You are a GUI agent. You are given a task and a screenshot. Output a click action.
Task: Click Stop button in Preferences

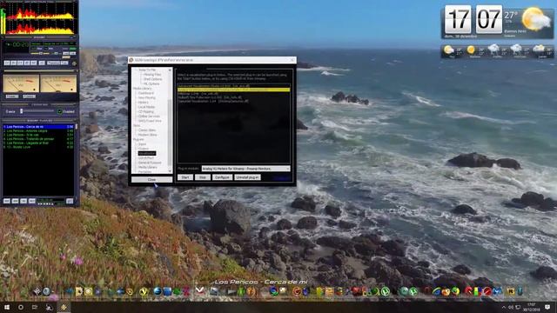click(x=203, y=177)
